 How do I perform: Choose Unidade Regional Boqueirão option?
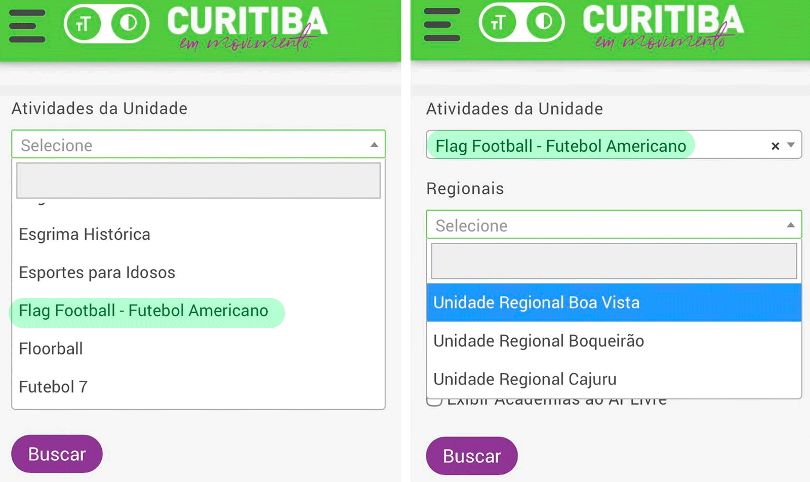(x=539, y=341)
